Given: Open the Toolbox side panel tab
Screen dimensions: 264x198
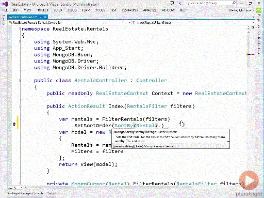Looking at the screenshot, I should (x=4, y=20).
